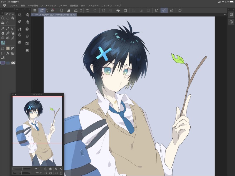Select the Airbrush spray tool
This screenshot has height=176, width=235.
[13, 33]
